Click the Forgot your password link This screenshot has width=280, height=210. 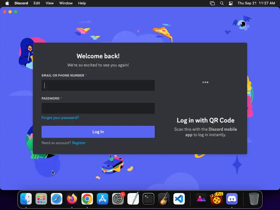[60, 118]
